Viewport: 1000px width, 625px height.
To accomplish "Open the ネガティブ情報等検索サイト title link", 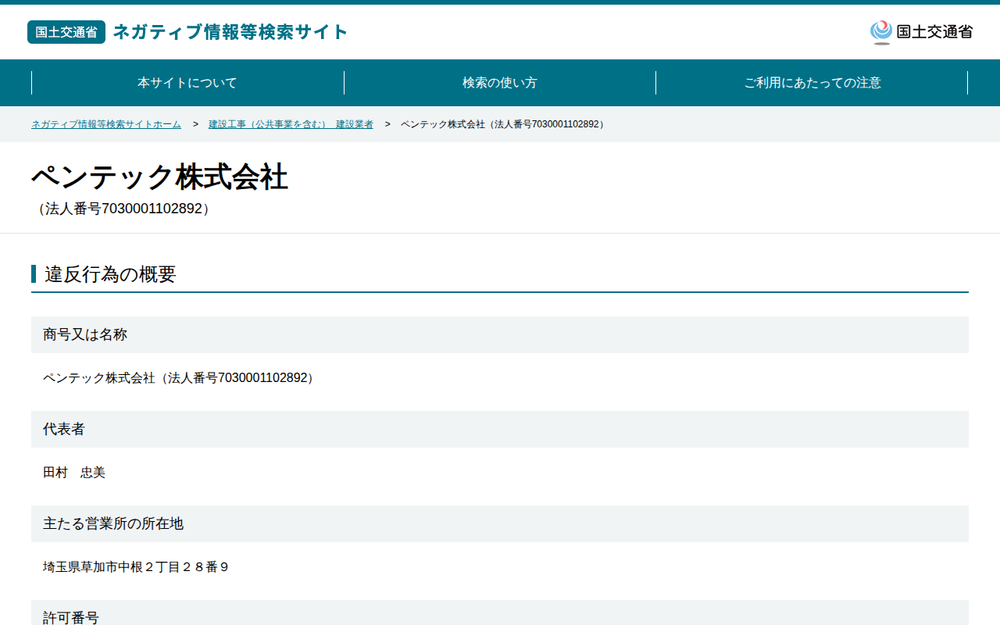I will pyautogui.click(x=230, y=32).
